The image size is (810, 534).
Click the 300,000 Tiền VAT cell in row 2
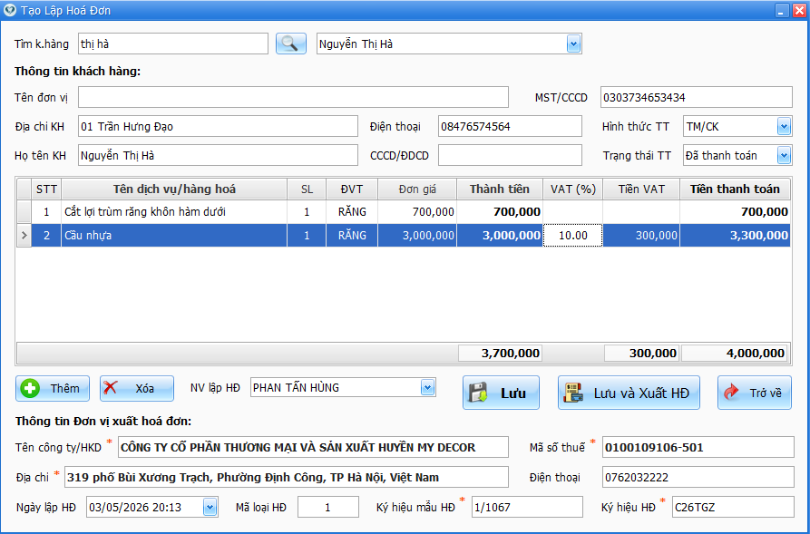click(641, 236)
